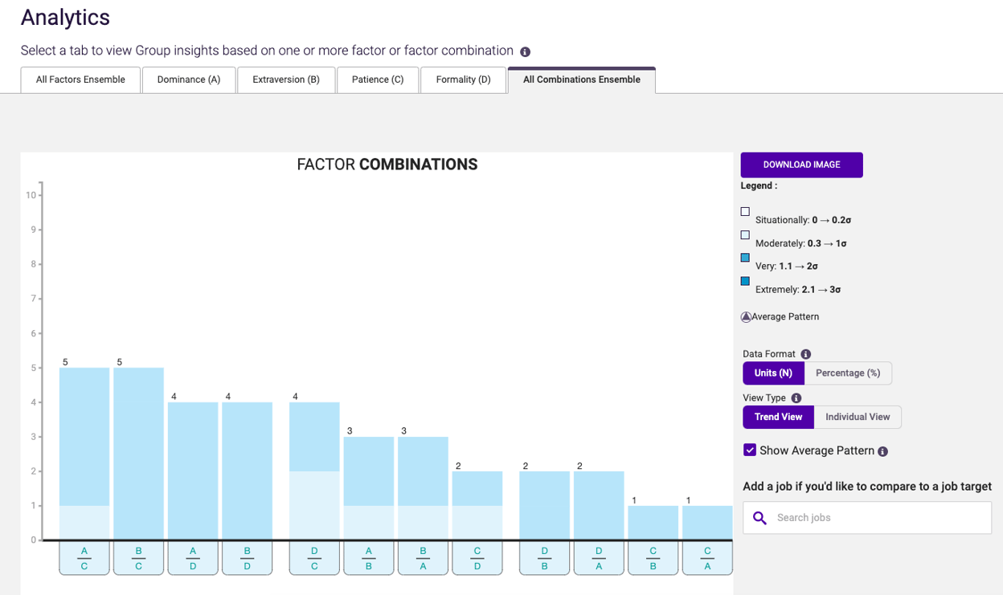Open the All Factors Ensemble tab
The width and height of the screenshot is (1003, 595).
click(80, 80)
